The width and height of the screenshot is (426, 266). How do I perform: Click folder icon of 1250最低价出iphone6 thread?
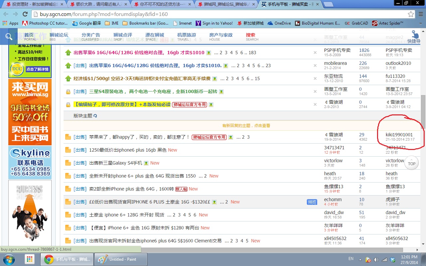click(68, 150)
